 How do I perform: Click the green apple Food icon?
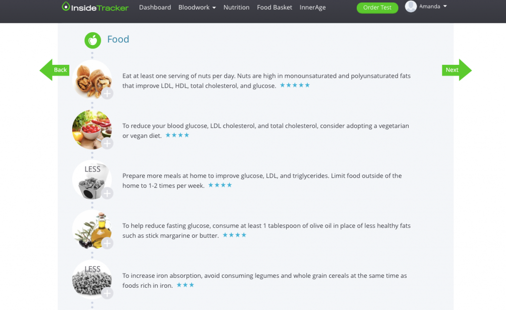point(92,40)
